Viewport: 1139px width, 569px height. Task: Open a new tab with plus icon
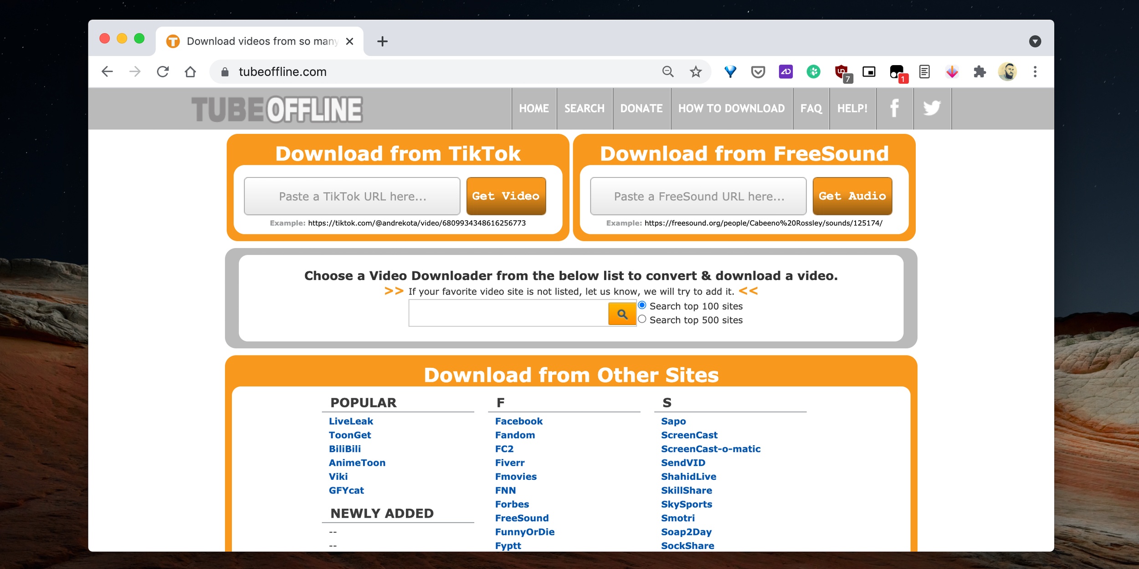(x=383, y=41)
